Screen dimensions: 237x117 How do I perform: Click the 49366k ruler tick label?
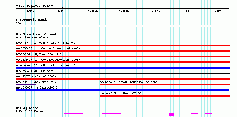124,11
